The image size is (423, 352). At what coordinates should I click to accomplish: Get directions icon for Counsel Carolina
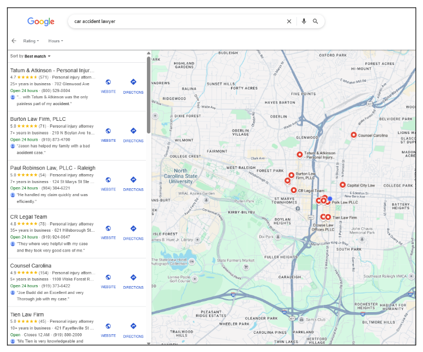coord(133,277)
